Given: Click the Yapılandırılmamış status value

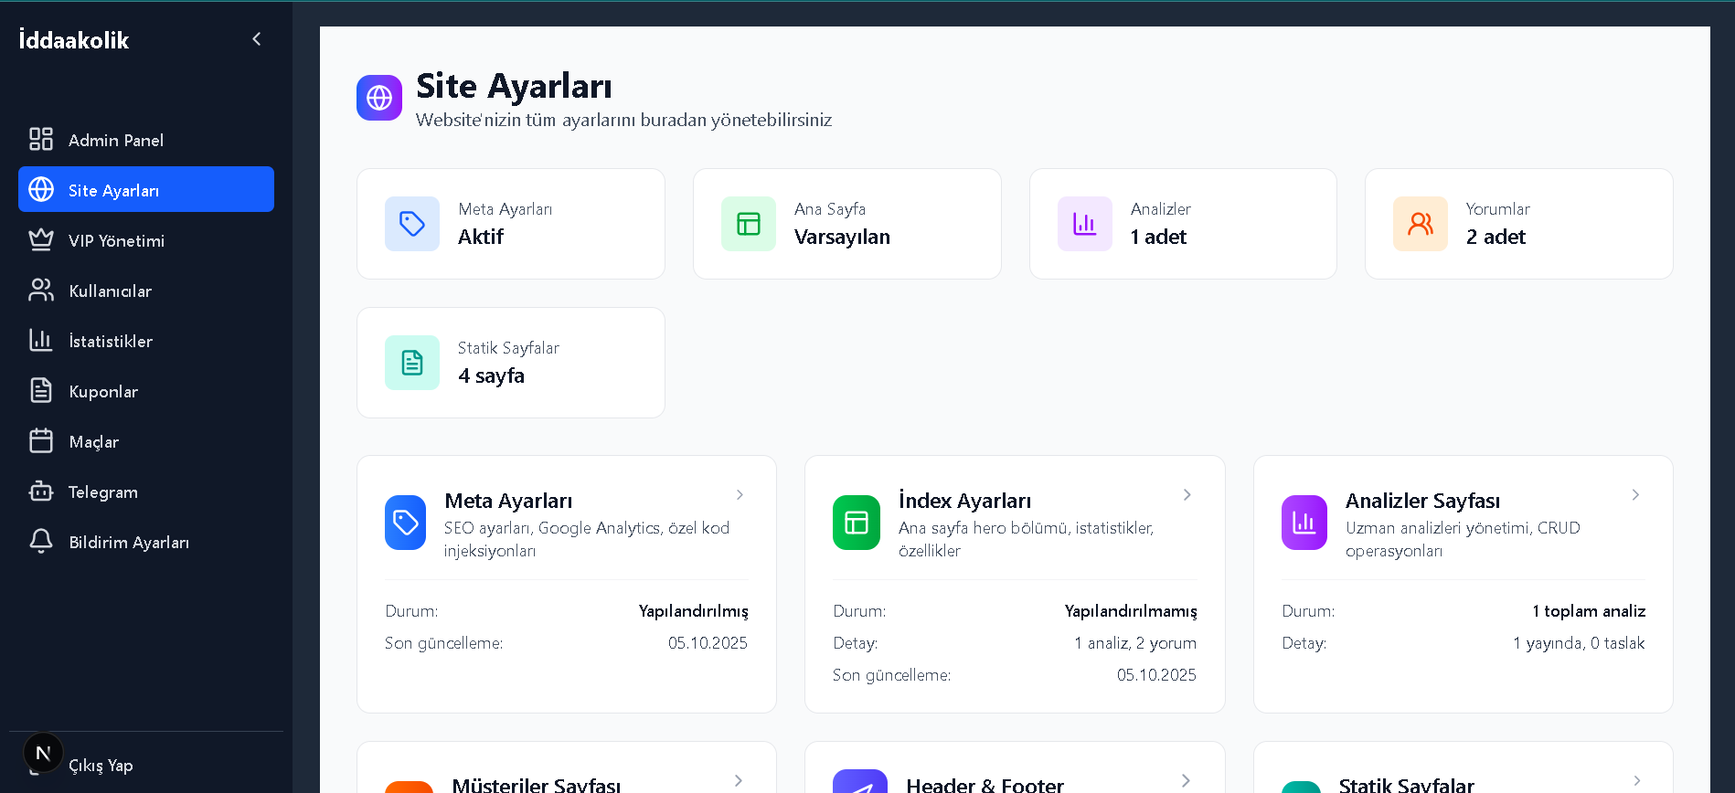Looking at the screenshot, I should click(x=1131, y=611).
